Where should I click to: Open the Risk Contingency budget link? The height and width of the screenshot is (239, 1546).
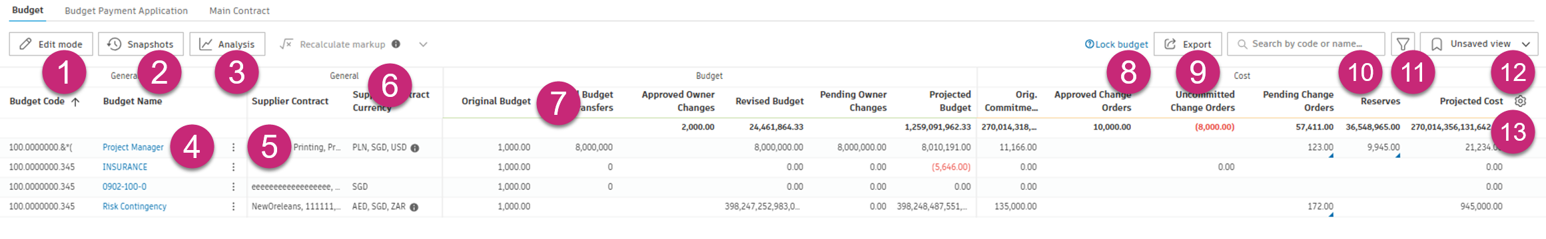[134, 207]
